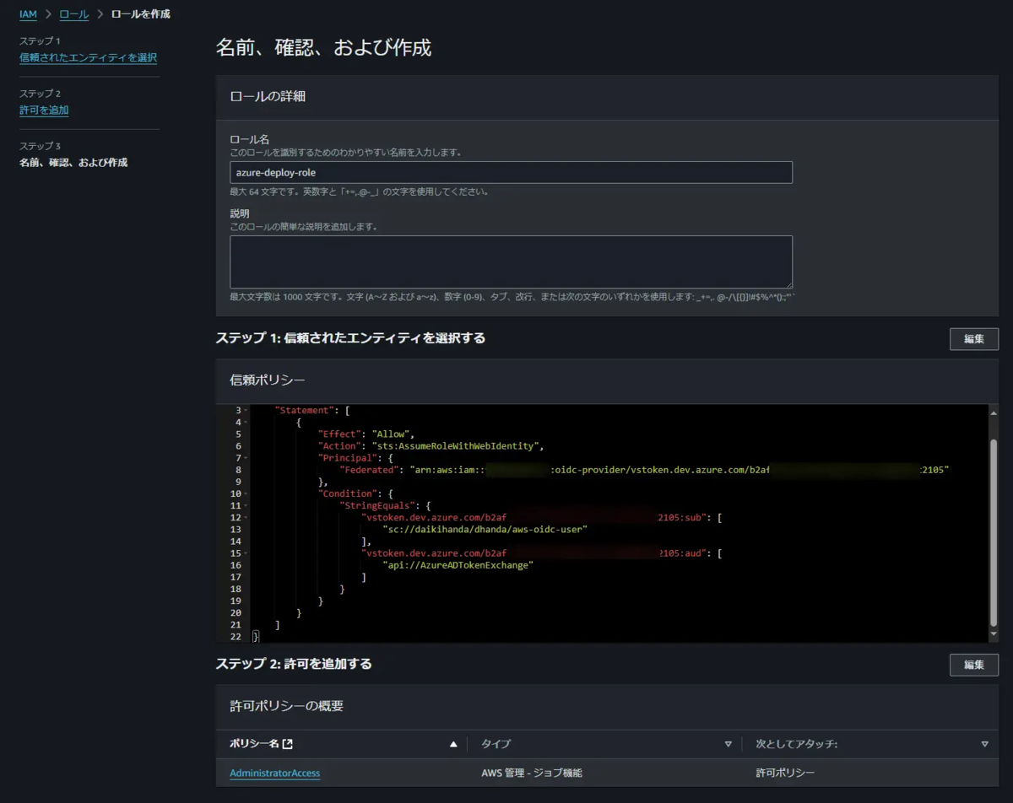1013x803 pixels.
Task: Open external link icon beside ポリシー名
Action: (x=288, y=744)
